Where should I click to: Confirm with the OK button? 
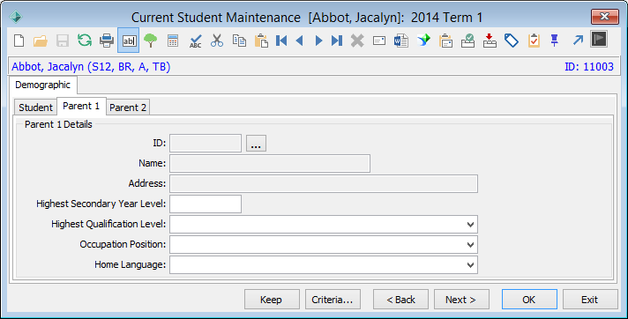tap(529, 300)
